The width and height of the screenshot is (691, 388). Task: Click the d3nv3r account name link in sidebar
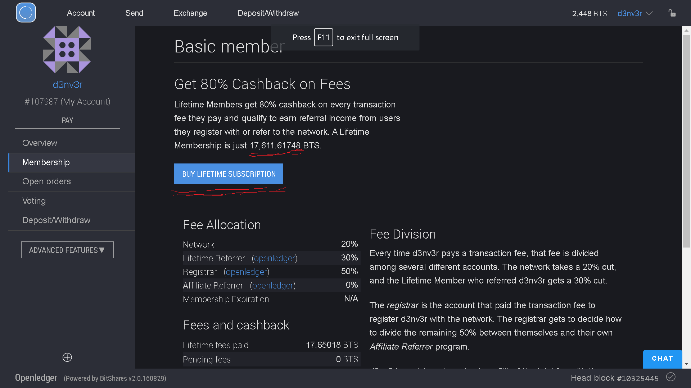[x=67, y=85]
